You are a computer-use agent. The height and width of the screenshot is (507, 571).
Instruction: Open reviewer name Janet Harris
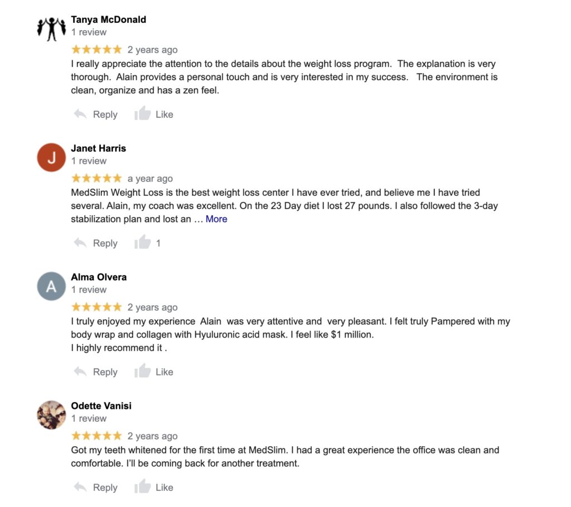[99, 148]
